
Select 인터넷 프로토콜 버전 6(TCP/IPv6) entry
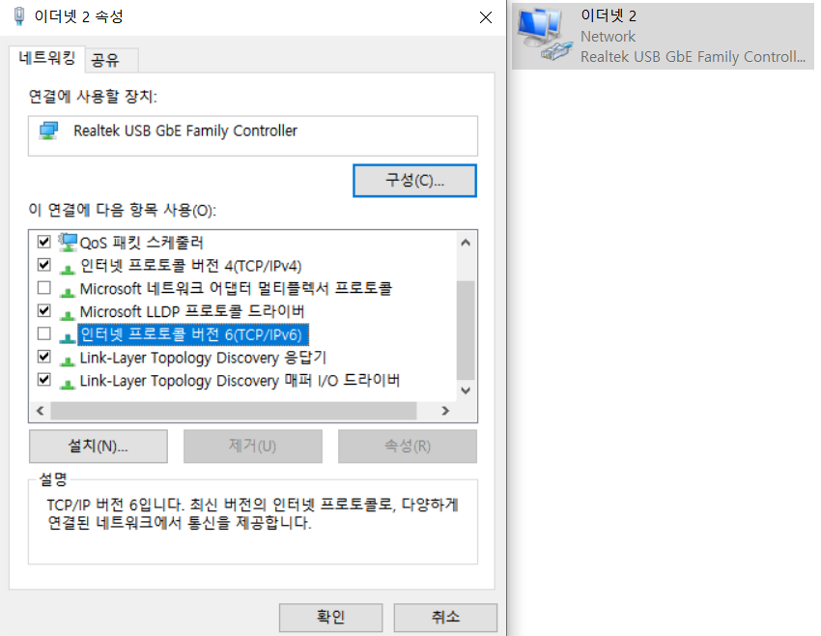[x=192, y=334]
